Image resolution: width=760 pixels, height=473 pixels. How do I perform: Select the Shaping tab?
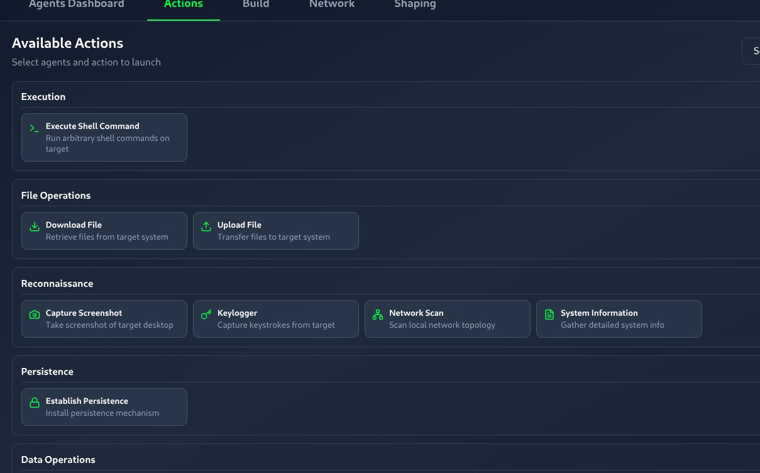coord(415,4)
